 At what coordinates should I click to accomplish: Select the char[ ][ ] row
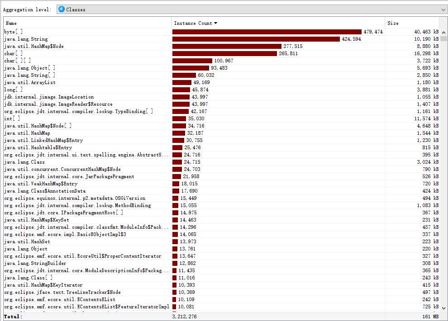click(x=221, y=61)
